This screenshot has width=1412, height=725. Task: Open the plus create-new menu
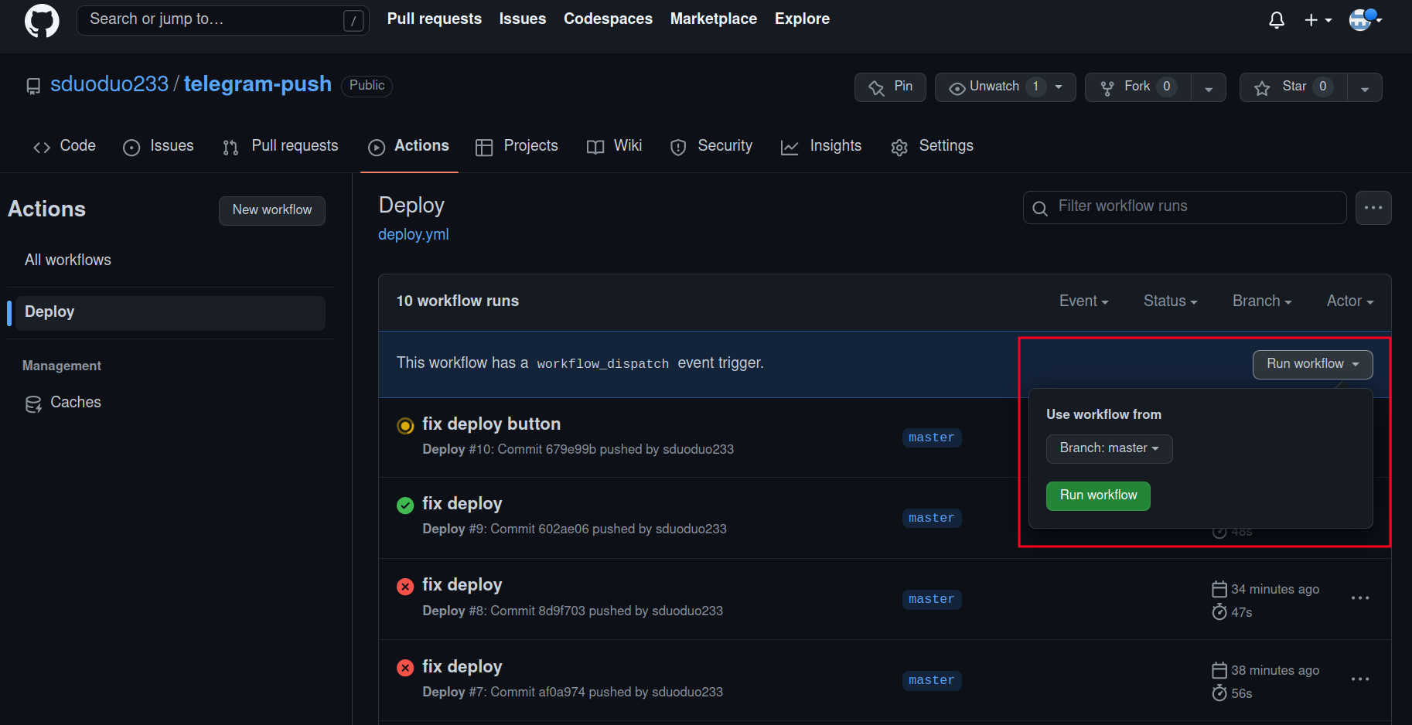click(1318, 20)
